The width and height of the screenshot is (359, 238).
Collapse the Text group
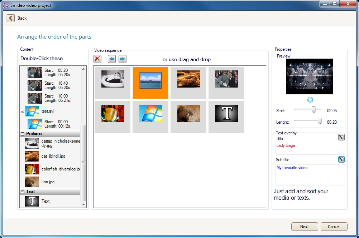(x=22, y=192)
